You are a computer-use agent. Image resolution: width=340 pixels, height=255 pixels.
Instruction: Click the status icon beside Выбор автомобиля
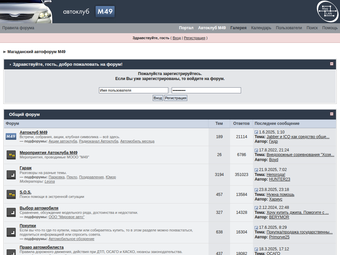point(11,212)
